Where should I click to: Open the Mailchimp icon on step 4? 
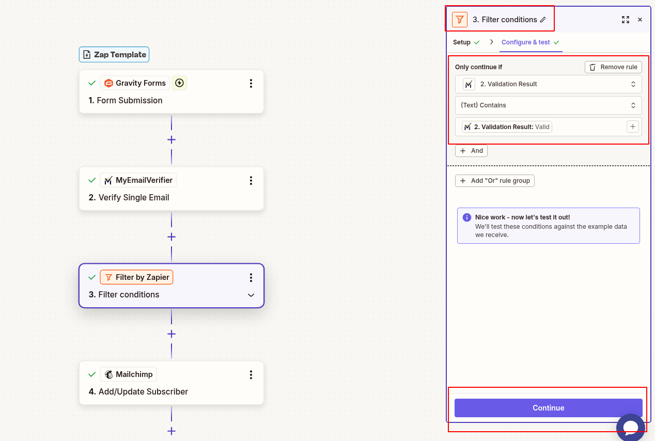[x=108, y=374]
